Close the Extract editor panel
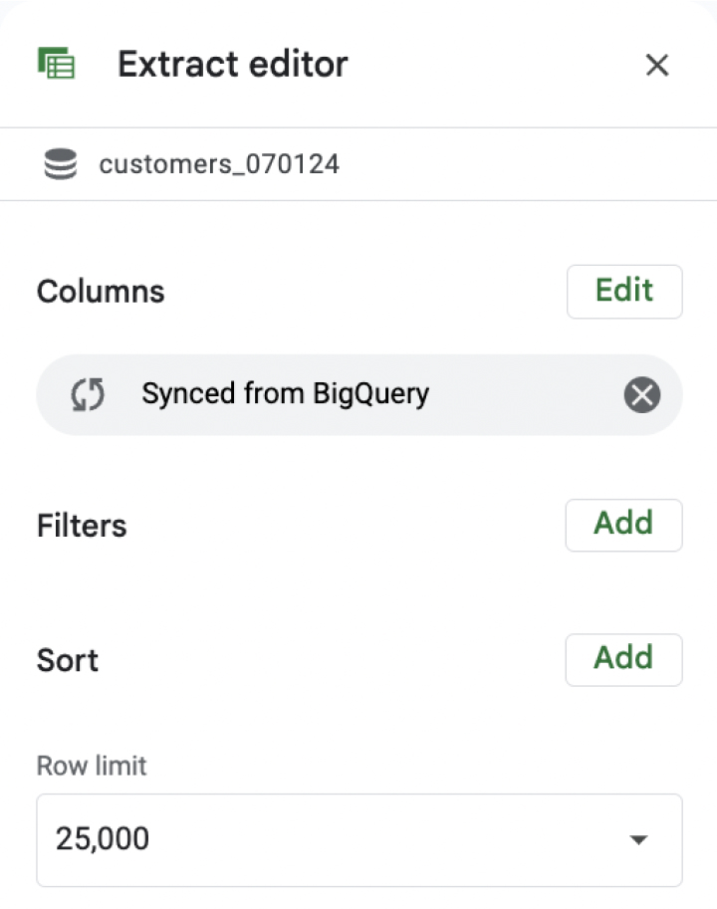717x909 pixels. click(656, 65)
